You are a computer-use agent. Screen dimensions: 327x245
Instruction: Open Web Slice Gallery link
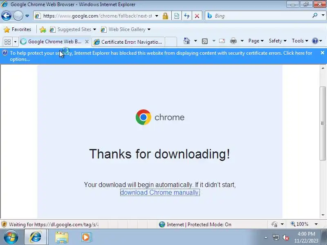125,29
